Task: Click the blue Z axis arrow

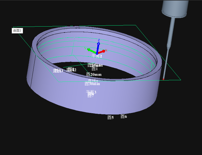Action: (x=98, y=46)
